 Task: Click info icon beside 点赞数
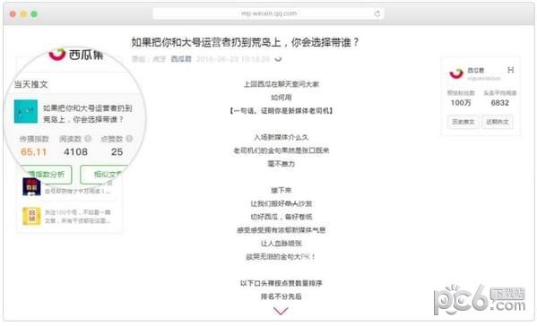click(x=129, y=139)
